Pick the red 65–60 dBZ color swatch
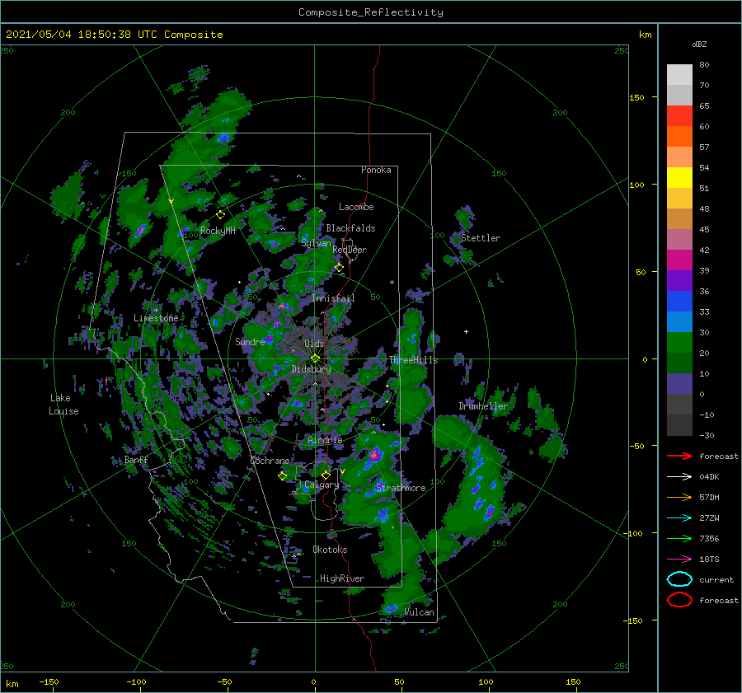742x693 pixels. pyautogui.click(x=679, y=116)
